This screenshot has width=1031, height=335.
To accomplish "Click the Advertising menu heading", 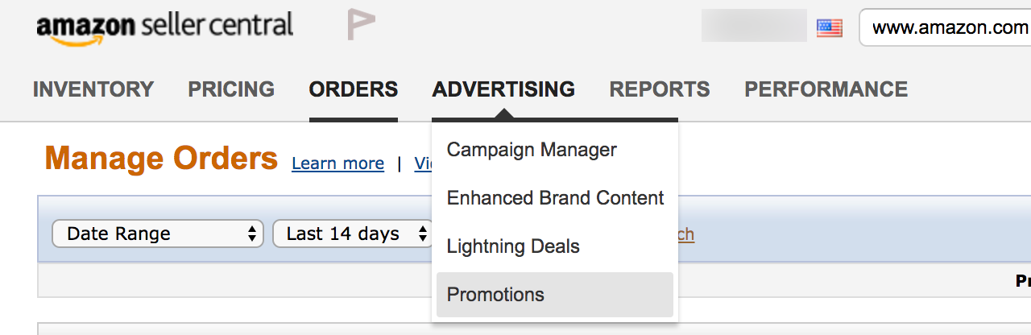I will [x=503, y=89].
